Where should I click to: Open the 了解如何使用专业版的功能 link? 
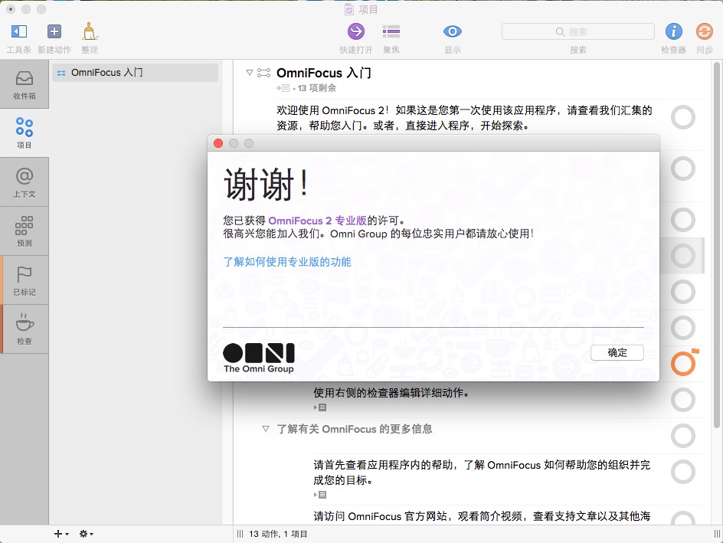(x=287, y=262)
